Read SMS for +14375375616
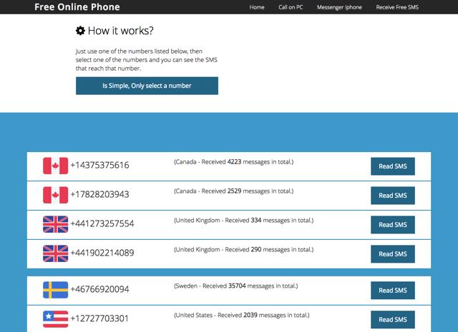 [x=392, y=166]
